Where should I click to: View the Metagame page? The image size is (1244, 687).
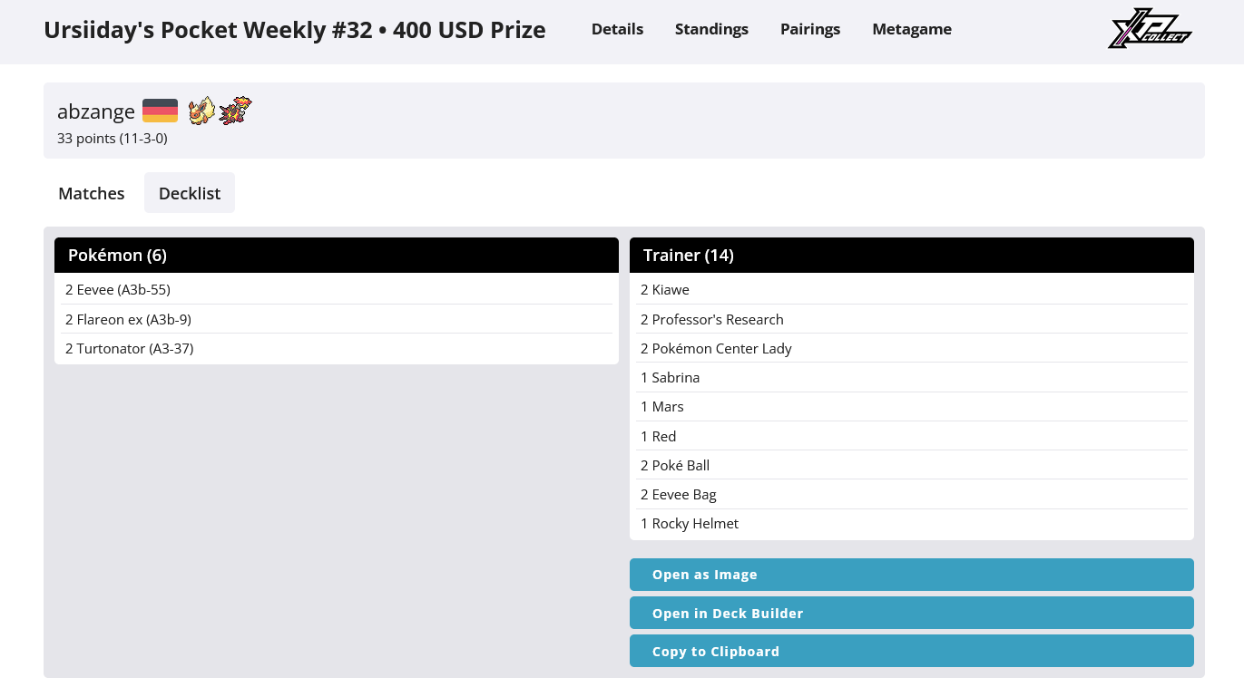point(912,29)
